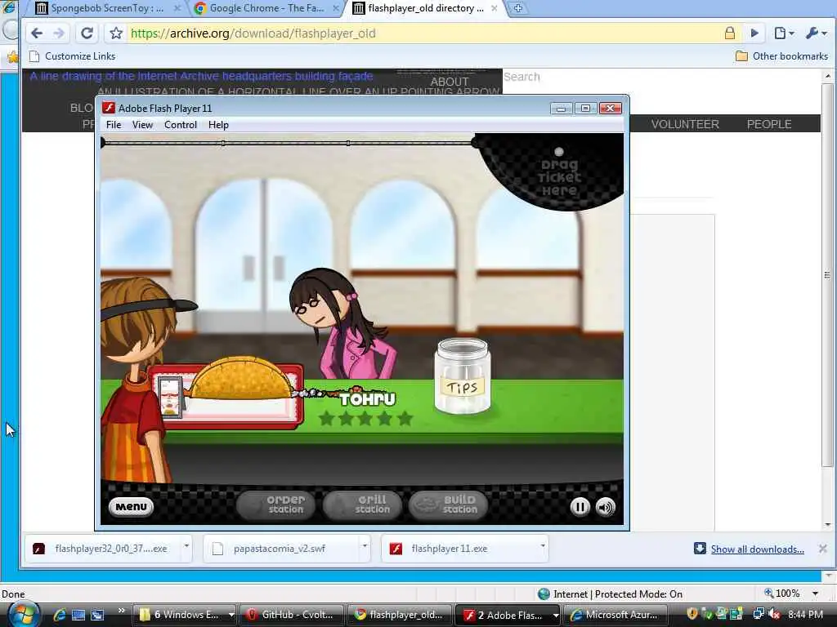
Task: Click the 8:44 PM clock
Action: point(805,615)
